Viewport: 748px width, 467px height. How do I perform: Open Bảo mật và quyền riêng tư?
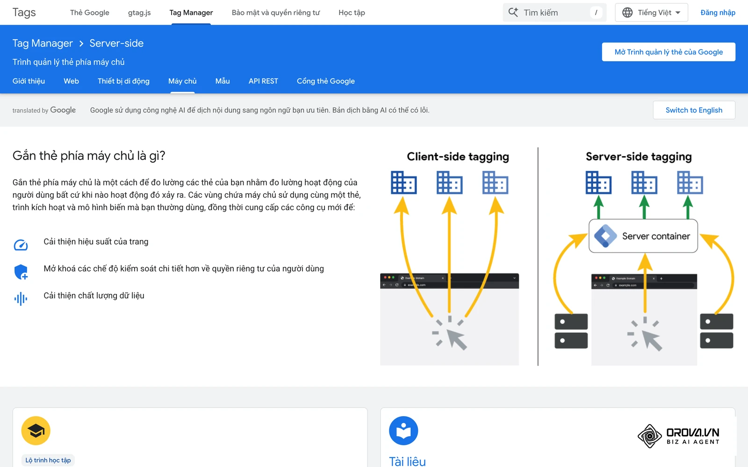point(276,13)
